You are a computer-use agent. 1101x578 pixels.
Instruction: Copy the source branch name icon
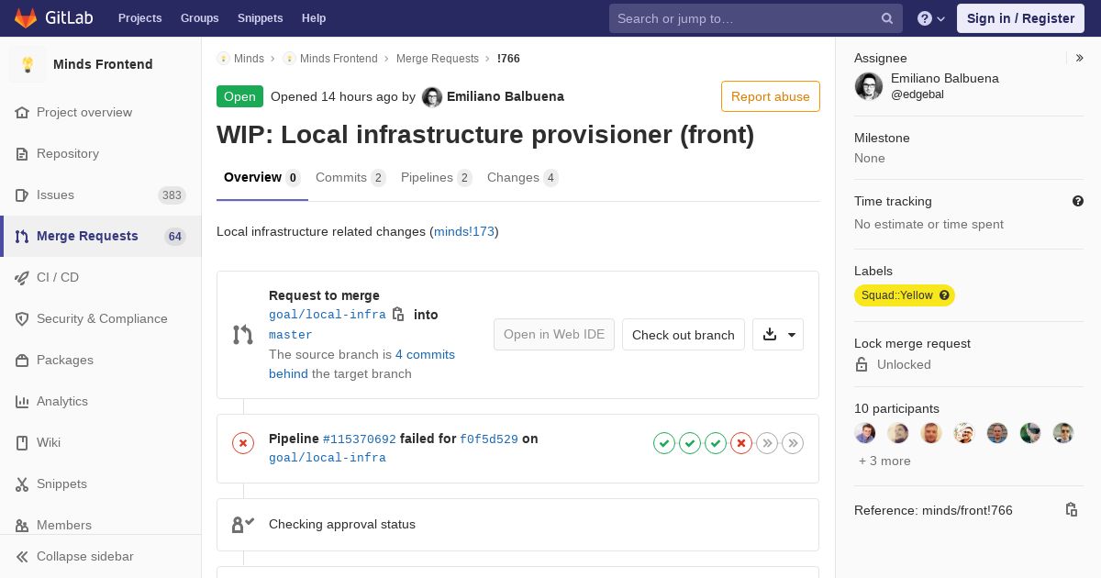click(398, 315)
